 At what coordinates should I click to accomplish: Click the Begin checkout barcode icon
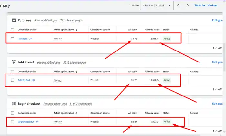(x=14, y=104)
